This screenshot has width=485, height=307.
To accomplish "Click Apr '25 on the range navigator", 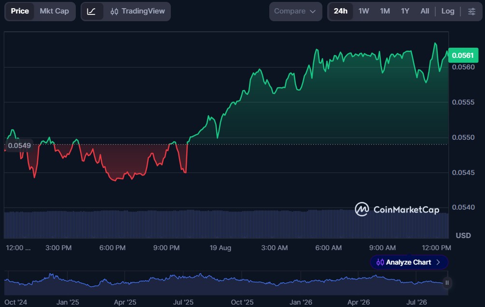I will tap(125, 302).
